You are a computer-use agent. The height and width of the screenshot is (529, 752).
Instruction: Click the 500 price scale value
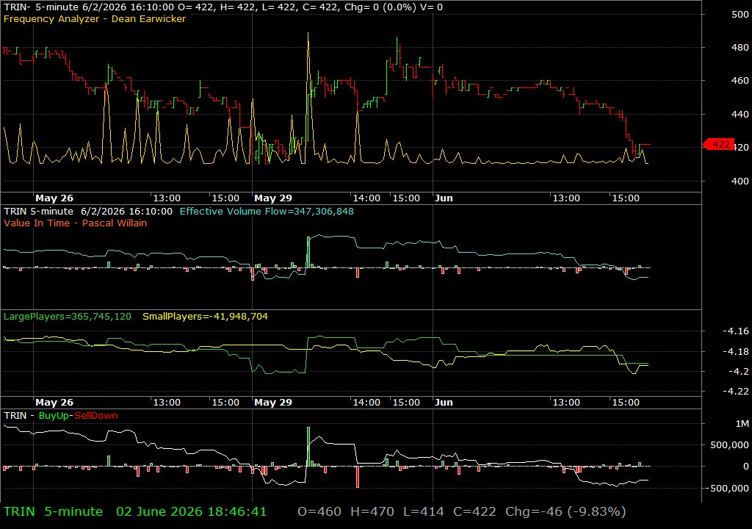tap(740, 15)
